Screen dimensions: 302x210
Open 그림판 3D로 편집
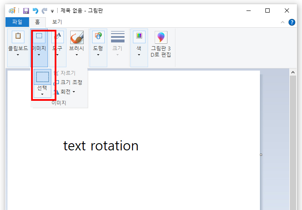(x=161, y=45)
